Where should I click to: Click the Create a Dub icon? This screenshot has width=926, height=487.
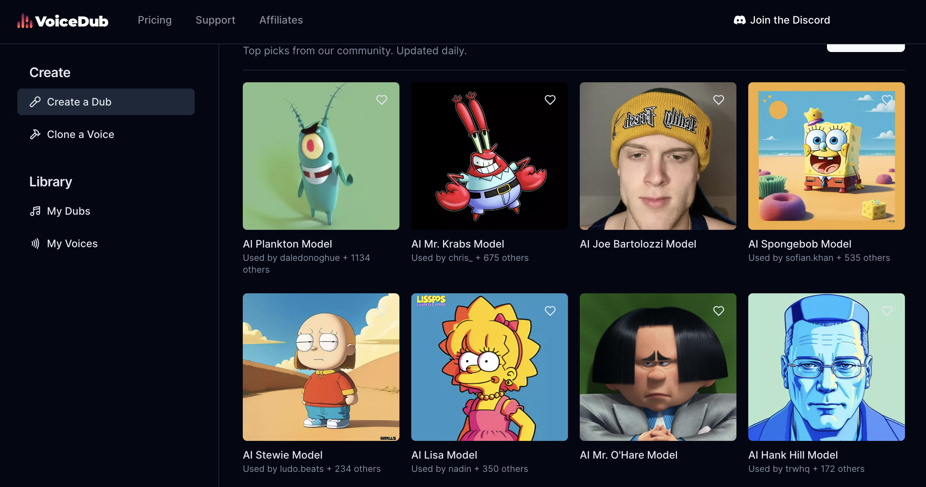(35, 102)
